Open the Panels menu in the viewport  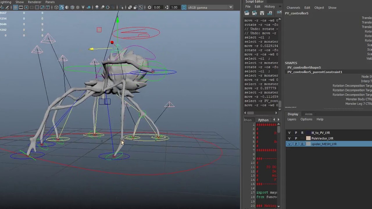[50, 2]
